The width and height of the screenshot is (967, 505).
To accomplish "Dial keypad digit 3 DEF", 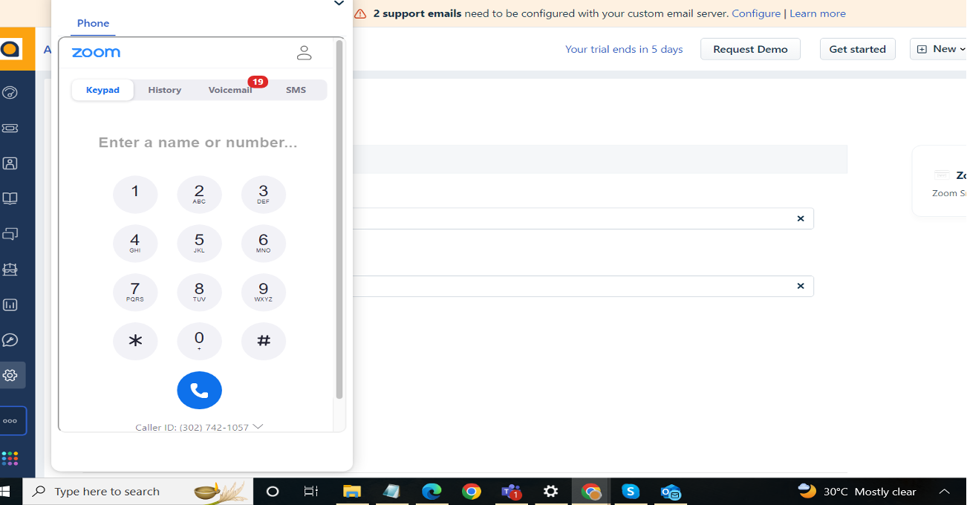I will click(x=264, y=195).
